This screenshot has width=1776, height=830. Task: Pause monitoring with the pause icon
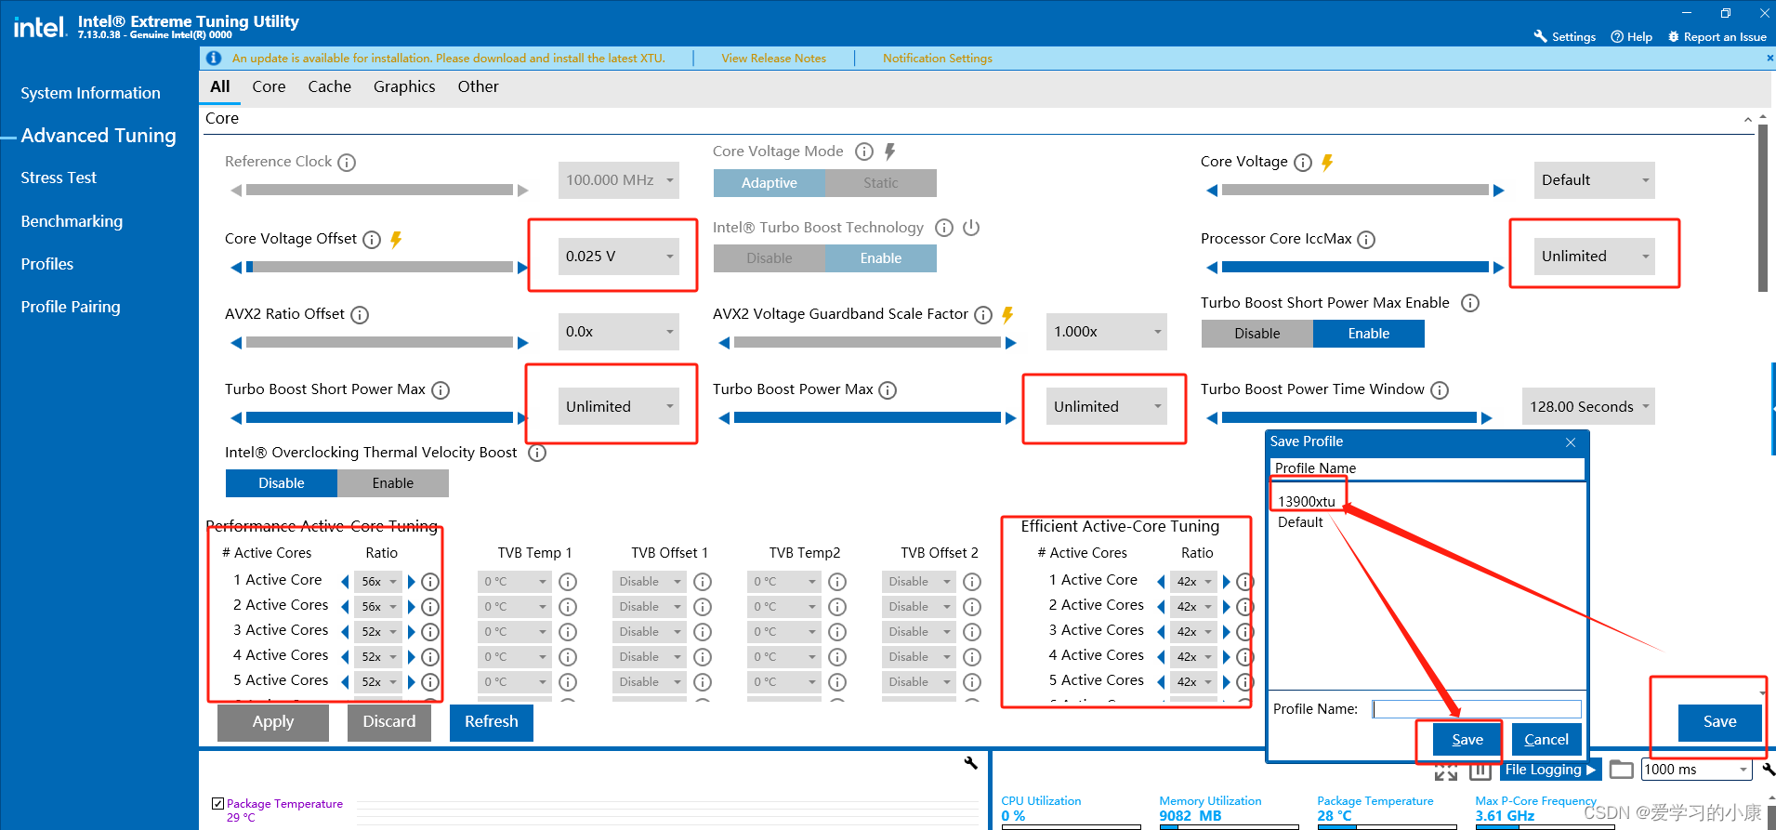pyautogui.click(x=1480, y=771)
